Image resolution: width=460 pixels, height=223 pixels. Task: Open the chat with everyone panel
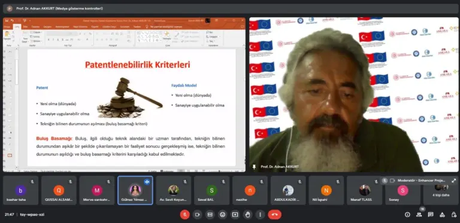click(431, 215)
